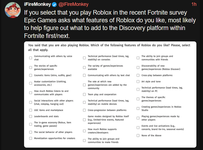Check the Cosmetic items checkbox
This screenshot has width=203, height=150.
point(31,75)
